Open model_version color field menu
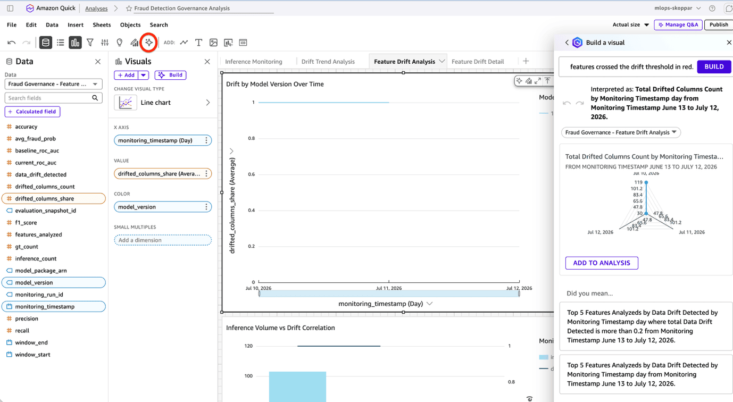Screen dimensions: 733x402 click(206, 207)
